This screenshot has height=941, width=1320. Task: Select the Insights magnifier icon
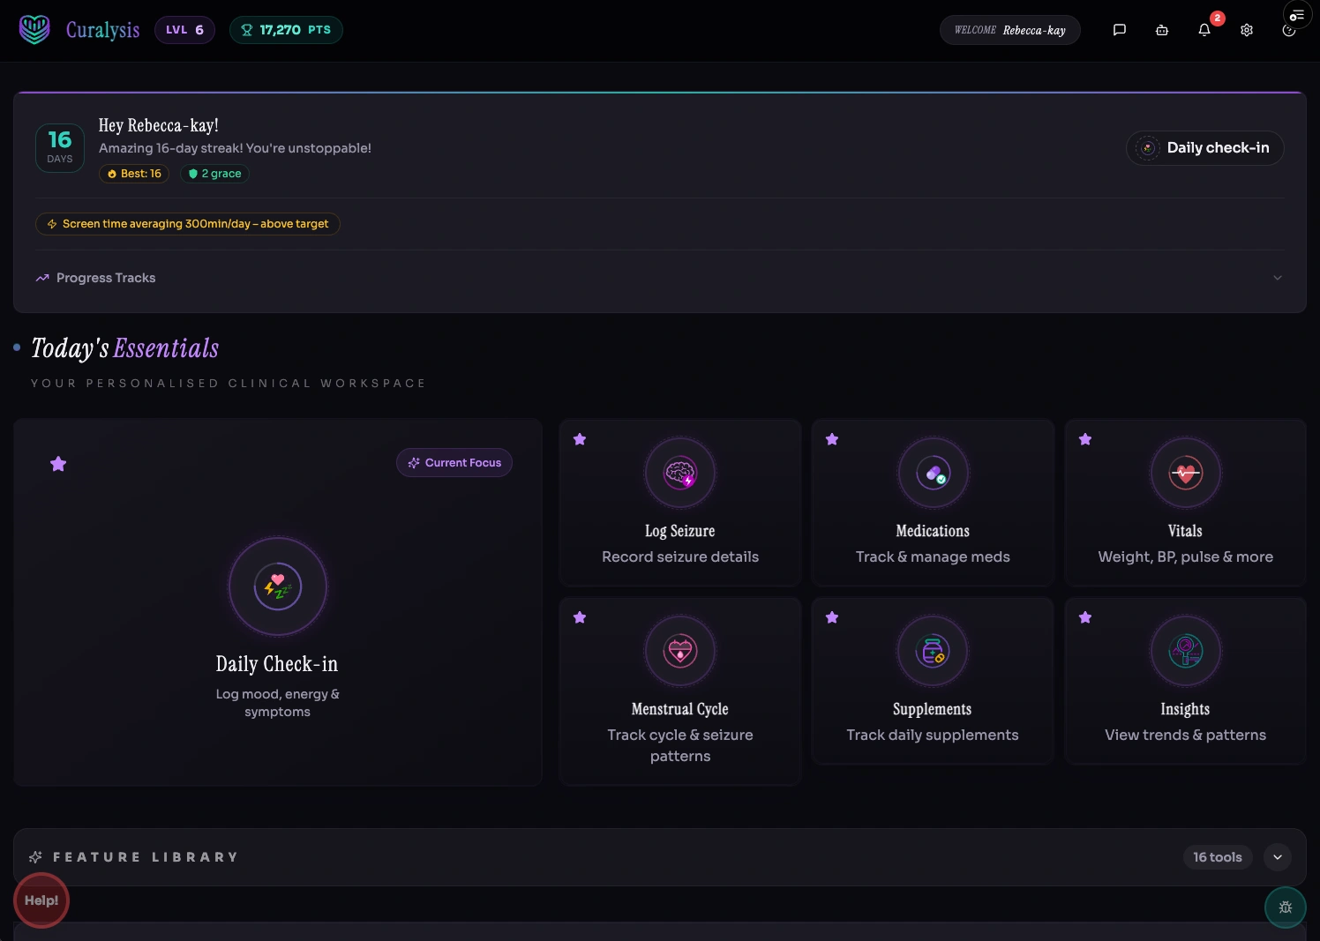click(1184, 651)
